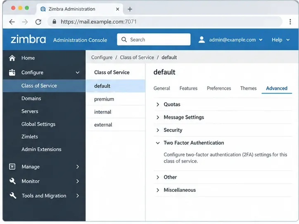The image size is (299, 224).
Task: Expand the Quotas section
Action: [x=223, y=104]
